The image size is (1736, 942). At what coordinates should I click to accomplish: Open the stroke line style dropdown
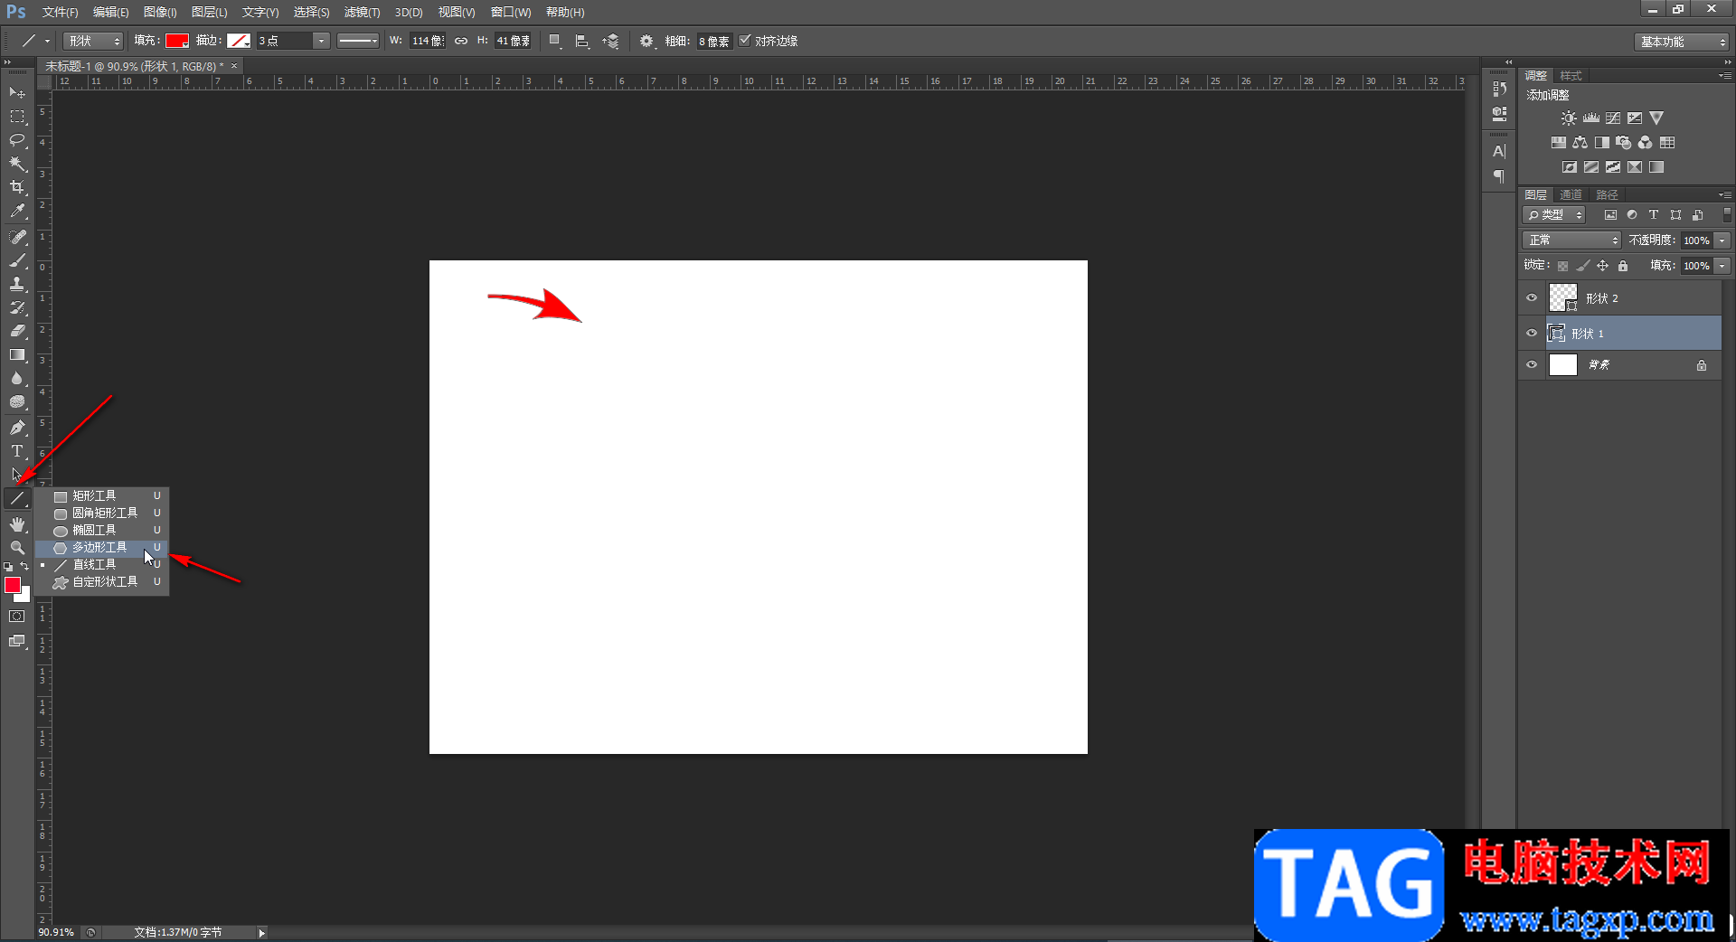[x=358, y=41]
